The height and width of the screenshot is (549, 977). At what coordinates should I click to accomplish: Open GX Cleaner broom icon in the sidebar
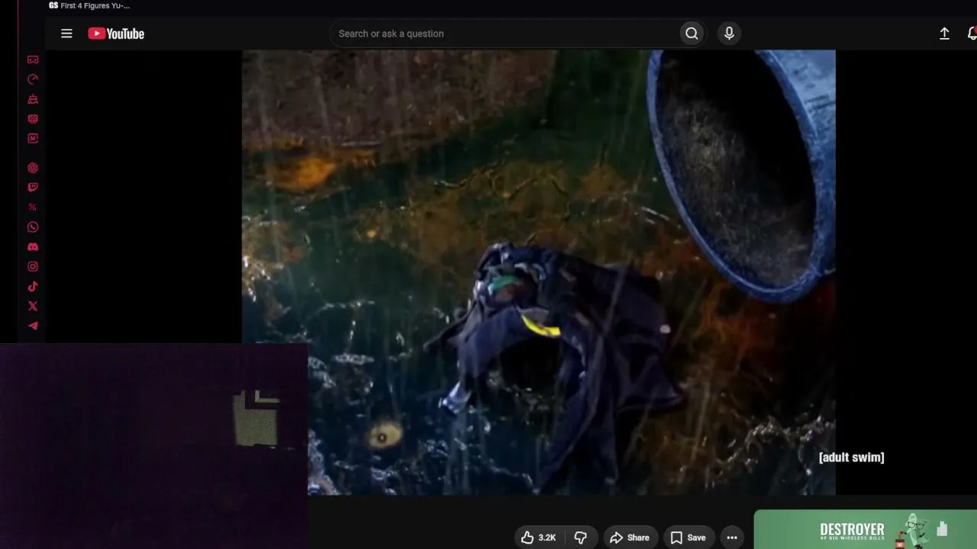[33, 99]
